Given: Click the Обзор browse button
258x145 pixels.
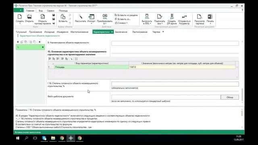Looking at the screenshot, I should [230, 97].
